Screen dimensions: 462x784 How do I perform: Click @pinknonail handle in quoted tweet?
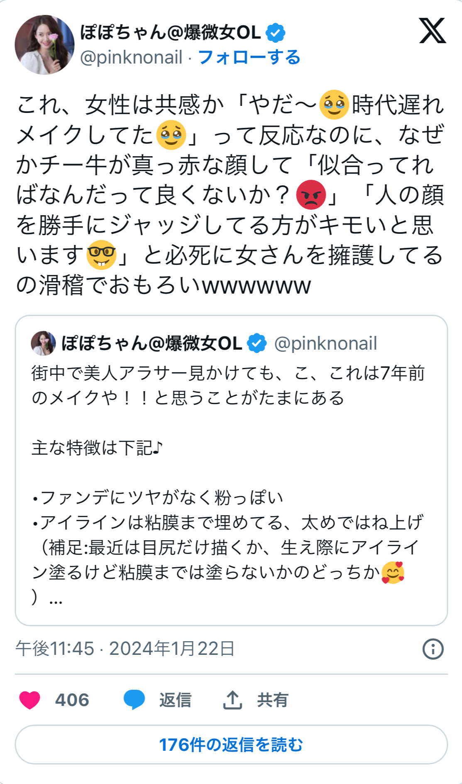click(x=325, y=343)
